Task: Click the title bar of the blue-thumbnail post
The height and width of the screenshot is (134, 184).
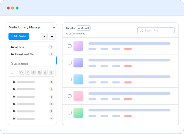Action: (x=129, y=77)
